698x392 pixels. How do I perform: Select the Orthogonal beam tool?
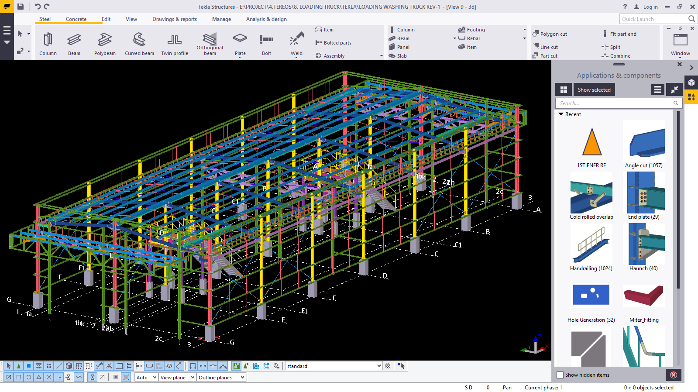pyautogui.click(x=210, y=44)
